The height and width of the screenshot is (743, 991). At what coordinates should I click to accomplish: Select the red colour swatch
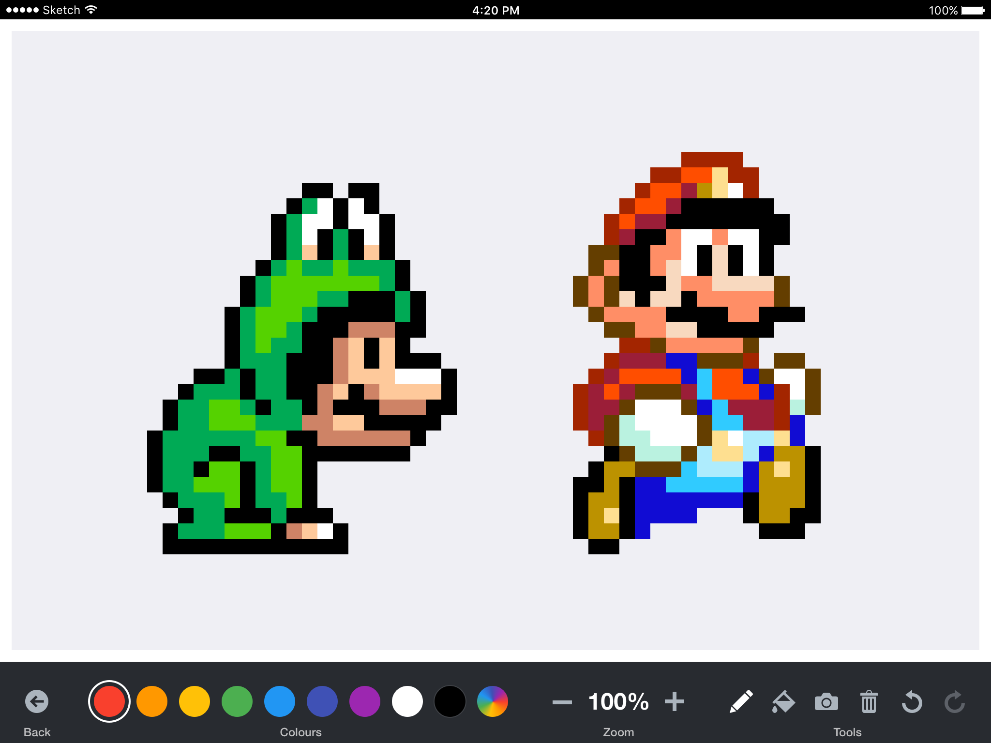pos(109,701)
